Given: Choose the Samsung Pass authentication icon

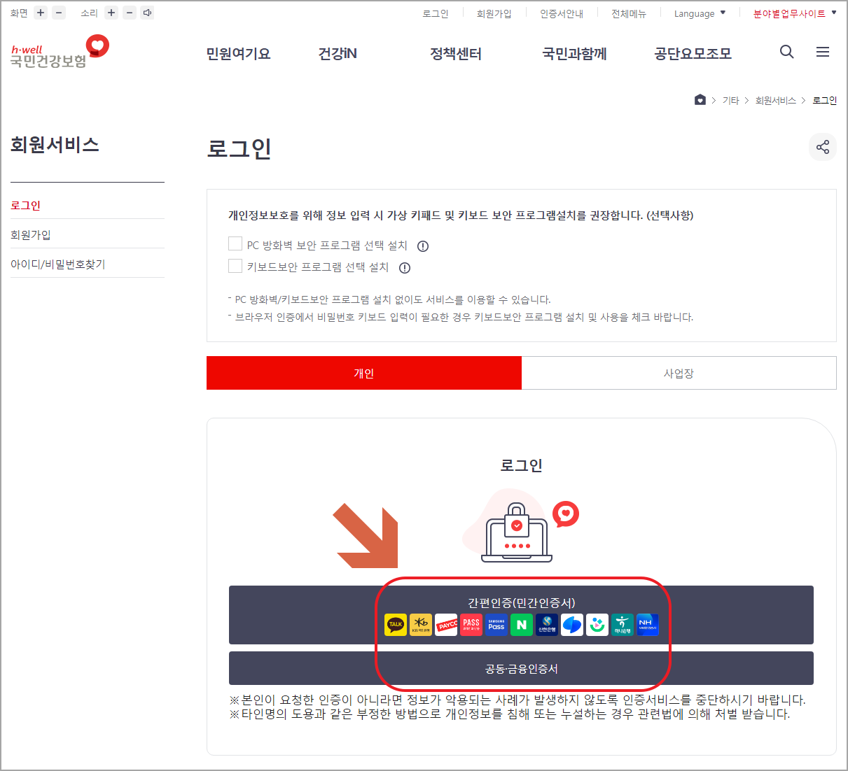Looking at the screenshot, I should (496, 625).
